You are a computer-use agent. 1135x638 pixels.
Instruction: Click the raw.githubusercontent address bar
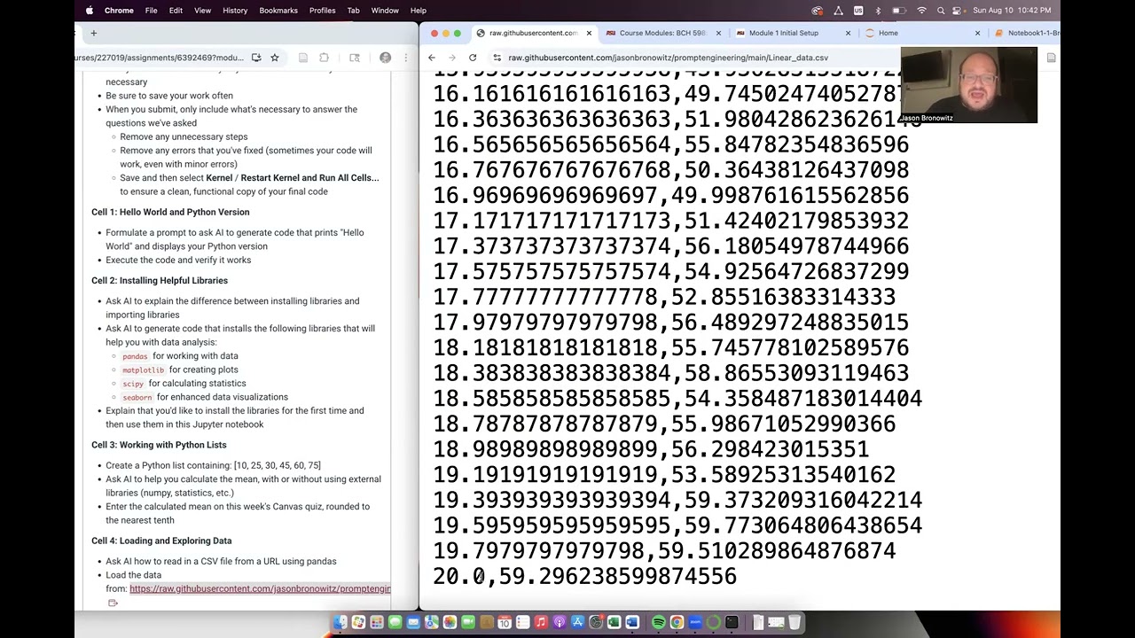(x=669, y=58)
